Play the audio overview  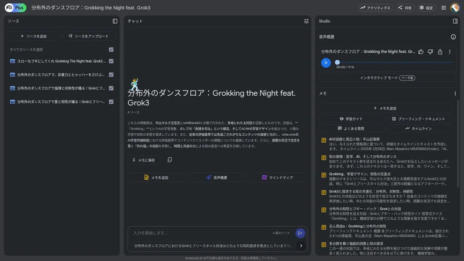(326, 63)
